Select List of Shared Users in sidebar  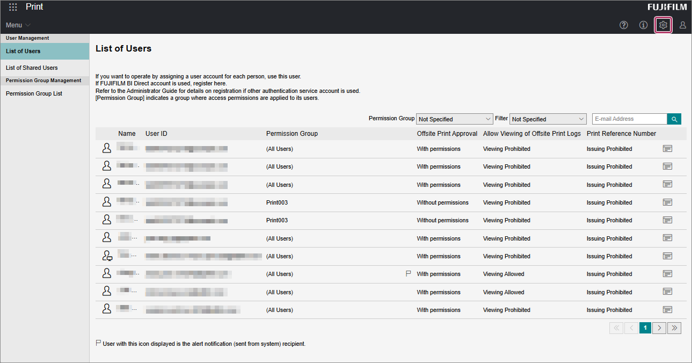tap(32, 68)
